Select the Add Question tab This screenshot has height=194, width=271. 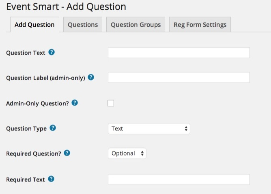tap(34, 25)
